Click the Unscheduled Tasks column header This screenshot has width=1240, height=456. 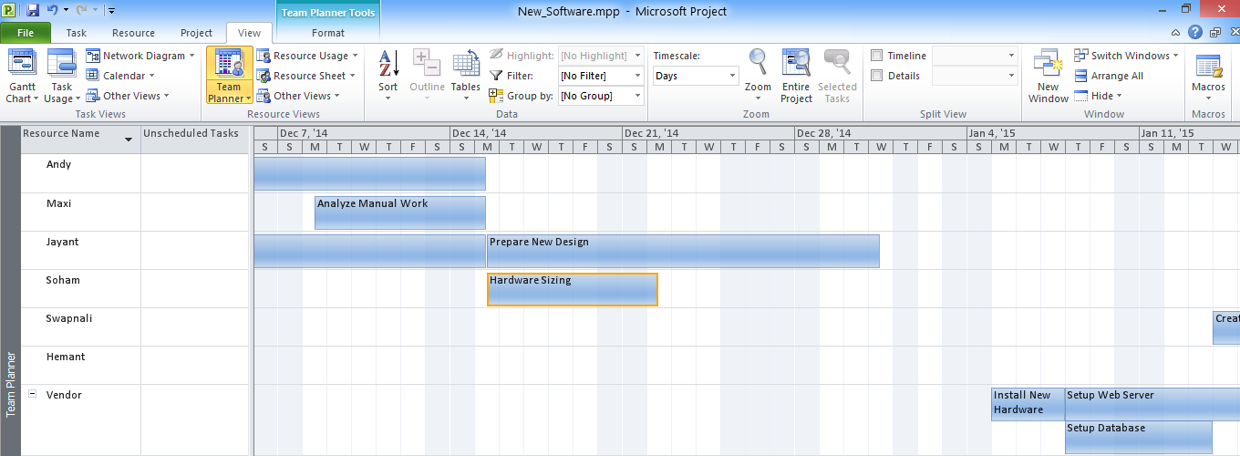(x=196, y=140)
